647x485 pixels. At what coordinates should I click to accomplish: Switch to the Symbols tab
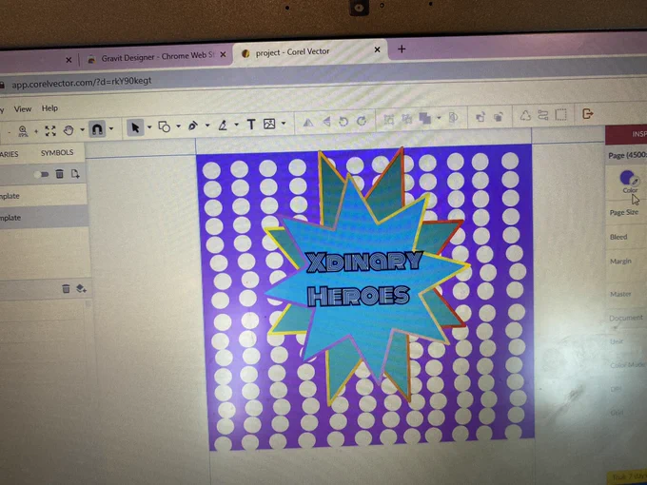[x=57, y=152]
